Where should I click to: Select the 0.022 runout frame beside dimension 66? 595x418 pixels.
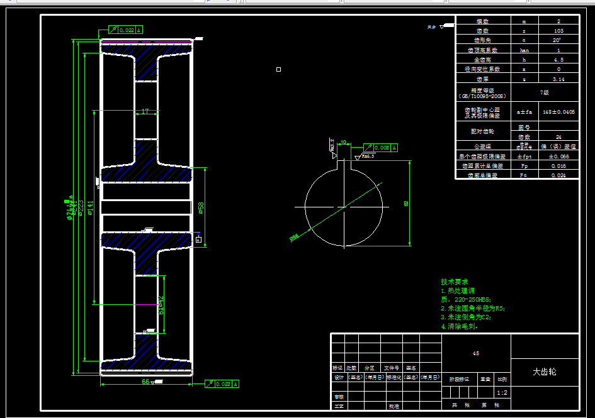pos(222,384)
